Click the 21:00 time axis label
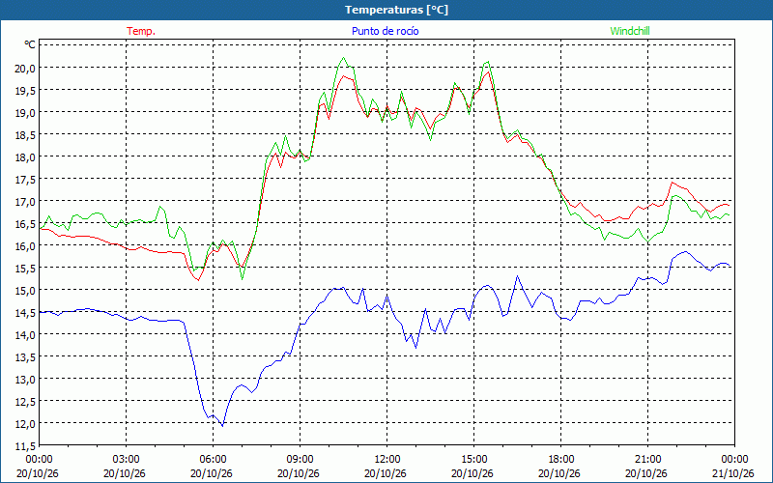 (647, 459)
